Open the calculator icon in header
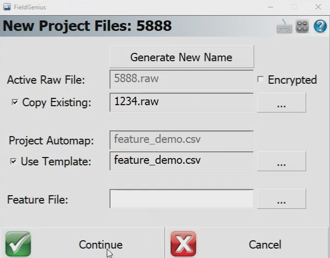Viewport: 330px width, 258px height. [302, 26]
